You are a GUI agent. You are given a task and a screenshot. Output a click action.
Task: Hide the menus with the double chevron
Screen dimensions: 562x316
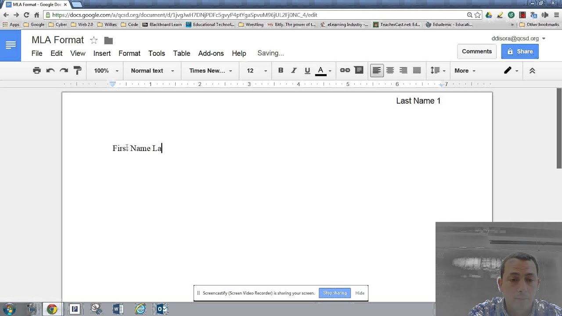(532, 71)
